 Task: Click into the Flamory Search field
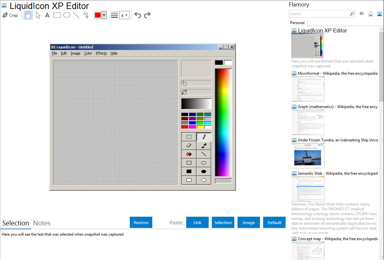319,14
